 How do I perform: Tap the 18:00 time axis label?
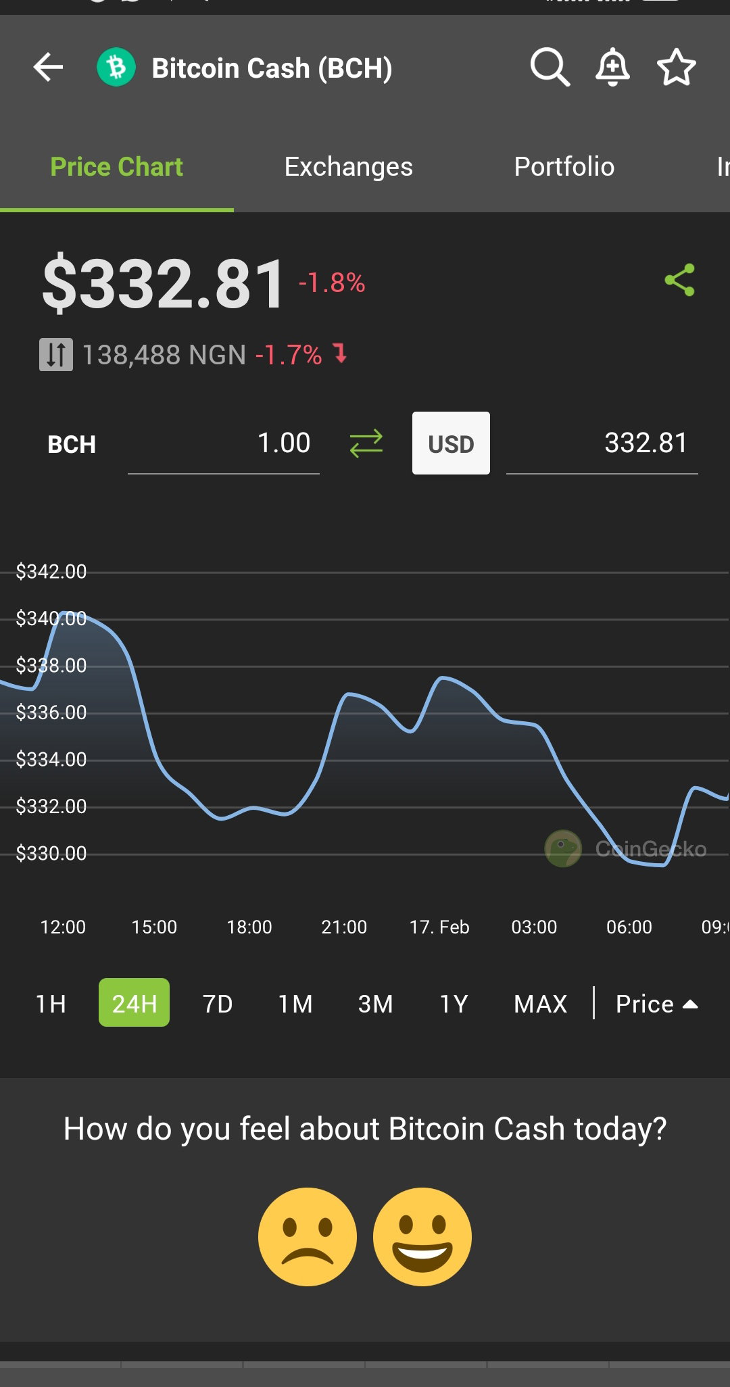(249, 927)
